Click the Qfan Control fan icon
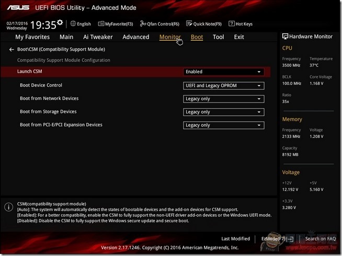Image resolution: width=342 pixels, height=256 pixels. pyautogui.click(x=143, y=24)
